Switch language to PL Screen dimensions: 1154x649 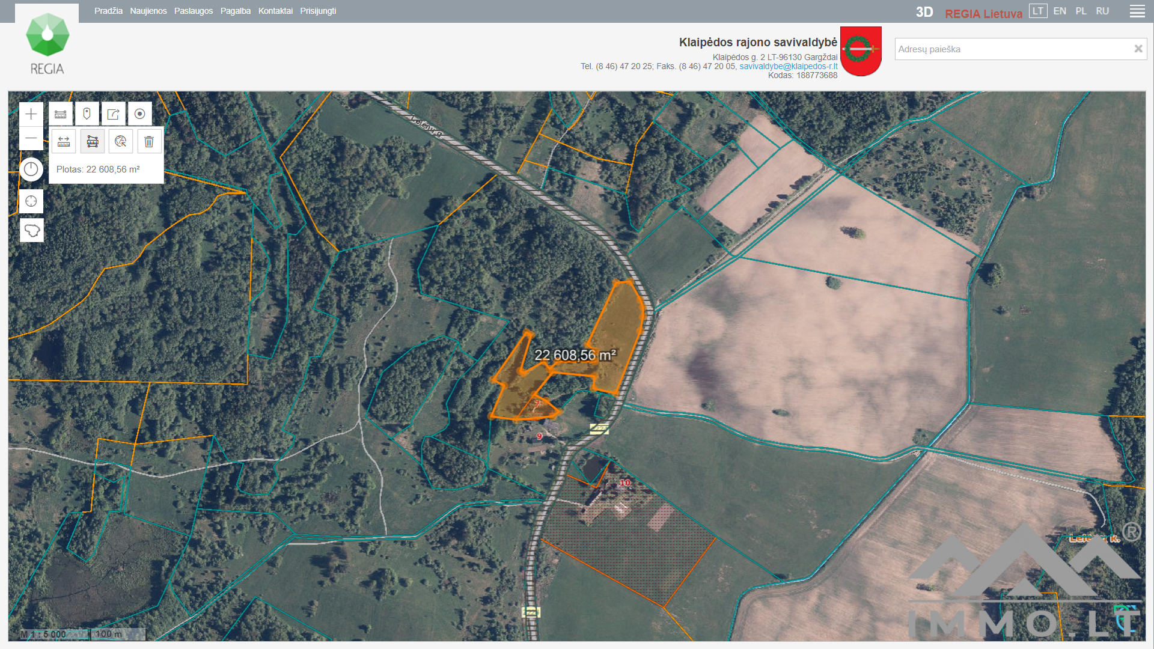point(1081,11)
